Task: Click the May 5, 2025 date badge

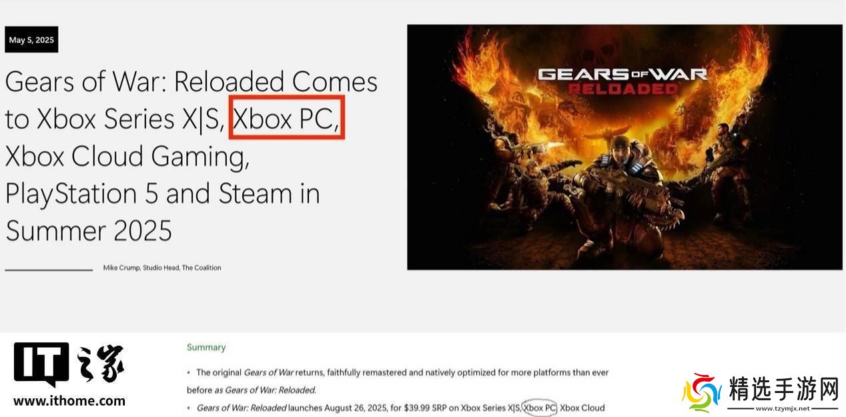Action: click(31, 40)
